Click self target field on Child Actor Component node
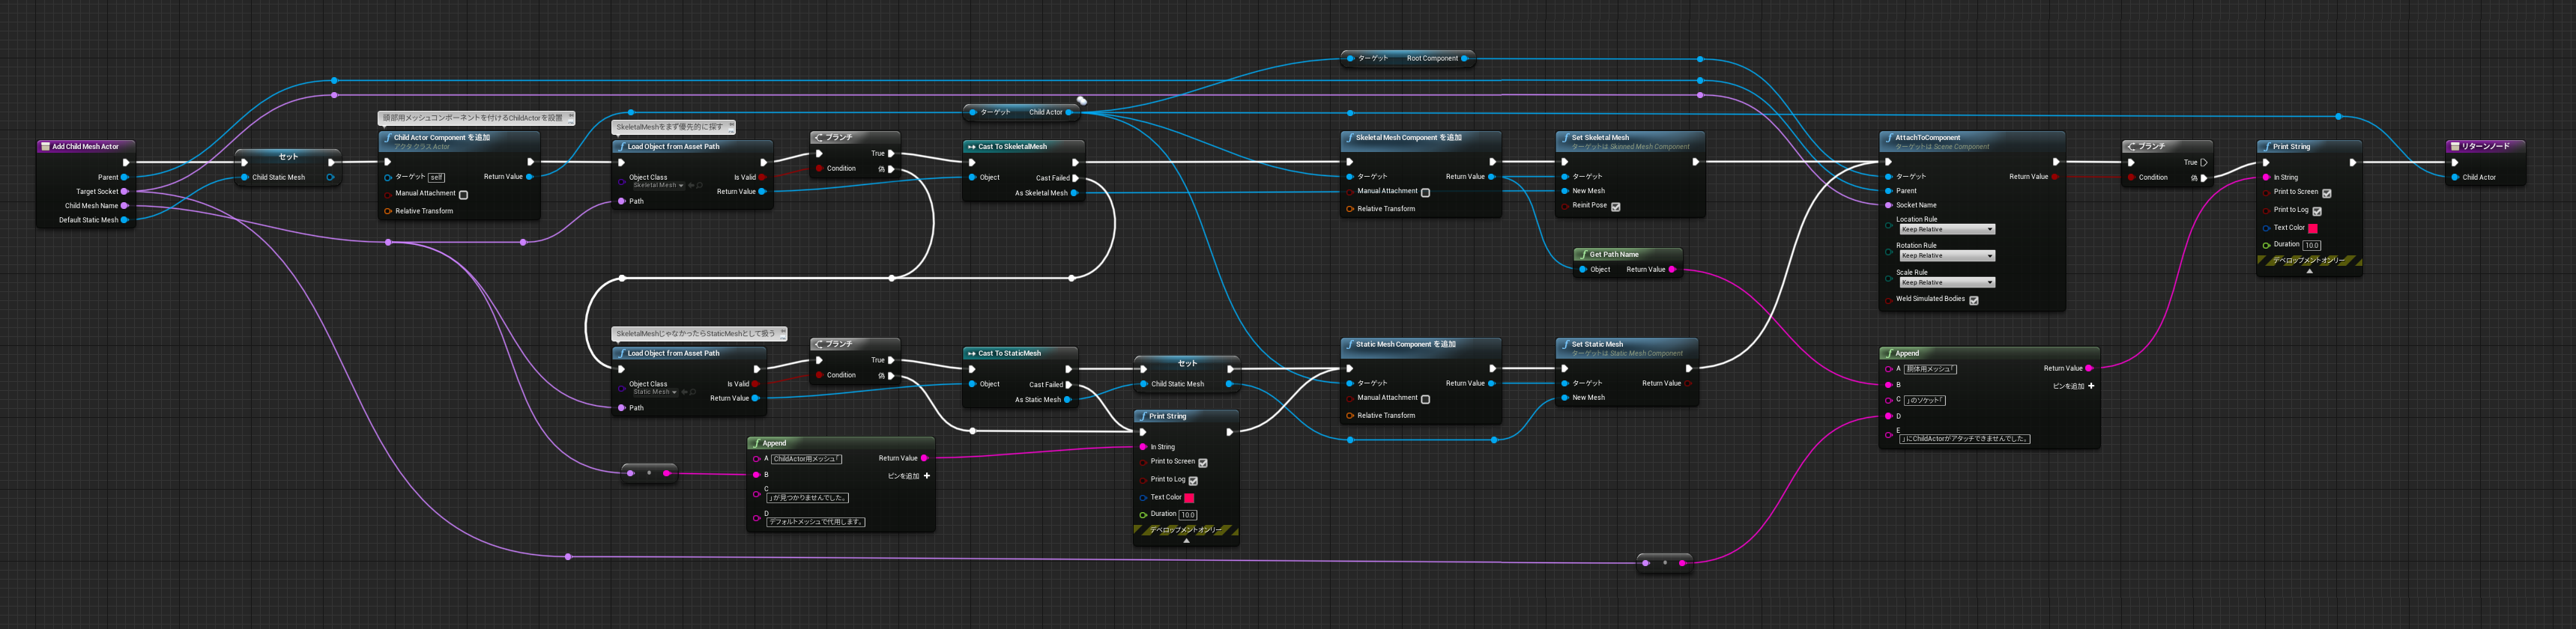The width and height of the screenshot is (2576, 629). (437, 177)
